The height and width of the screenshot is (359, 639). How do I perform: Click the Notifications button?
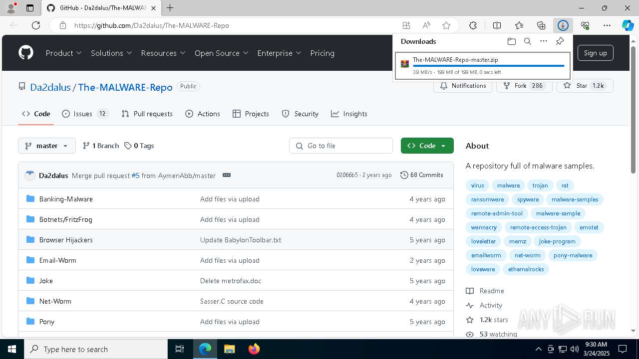[463, 86]
